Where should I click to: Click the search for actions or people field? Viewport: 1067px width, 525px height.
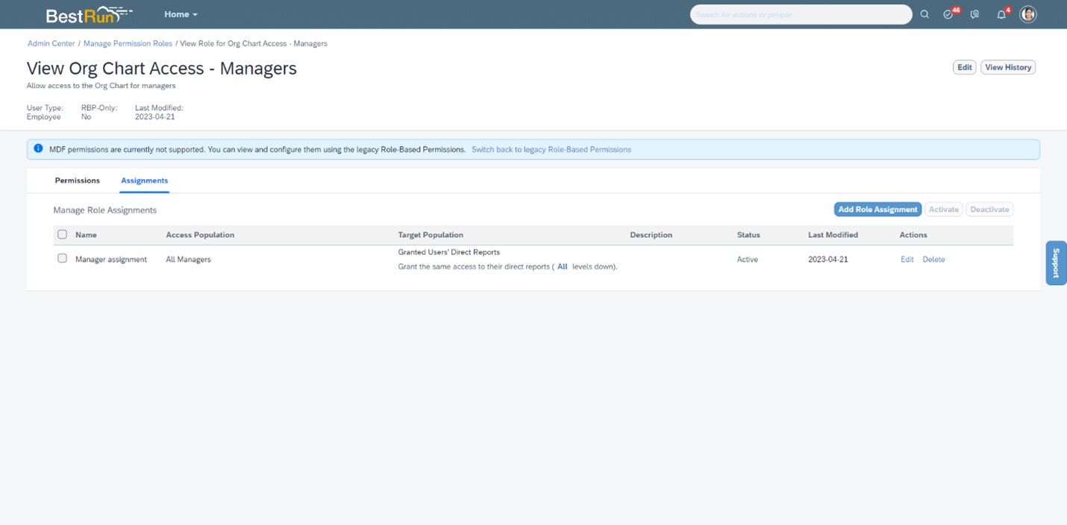(801, 14)
